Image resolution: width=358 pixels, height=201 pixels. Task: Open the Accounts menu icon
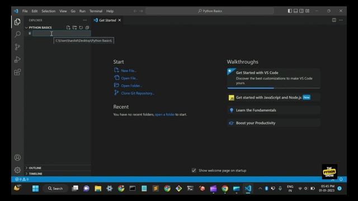click(x=17, y=157)
